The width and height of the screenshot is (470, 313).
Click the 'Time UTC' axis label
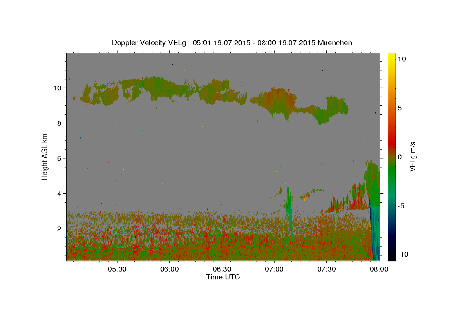(x=223, y=277)
